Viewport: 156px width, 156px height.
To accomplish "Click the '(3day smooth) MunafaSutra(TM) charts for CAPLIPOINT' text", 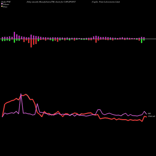I will pyautogui.click(x=51, y=2).
